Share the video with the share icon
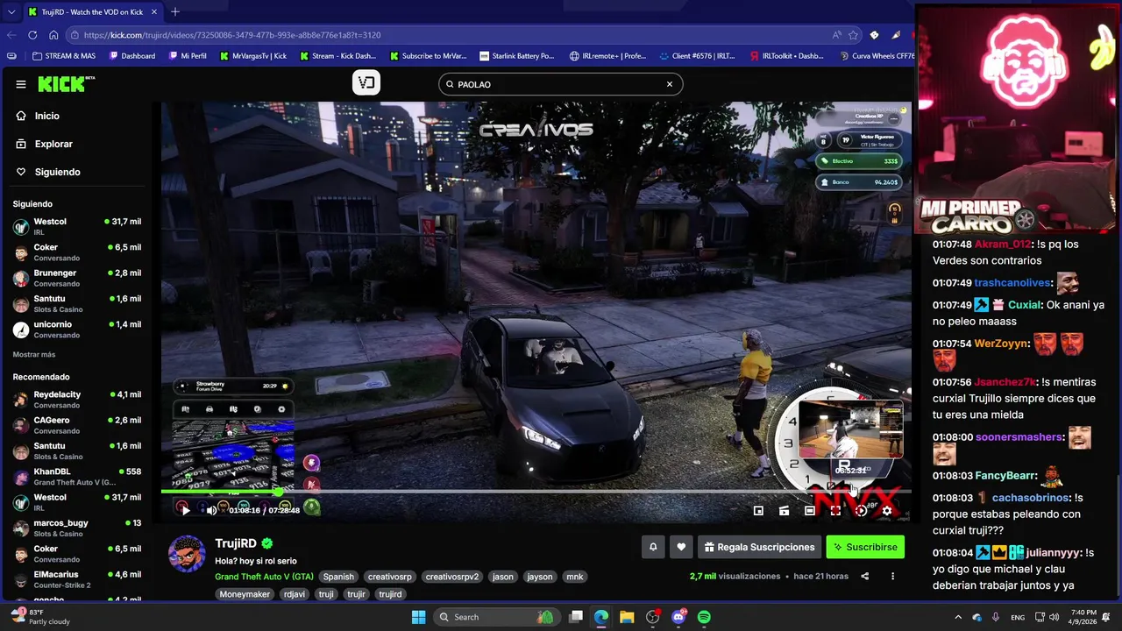Viewport: 1122px width, 631px height. (x=865, y=576)
